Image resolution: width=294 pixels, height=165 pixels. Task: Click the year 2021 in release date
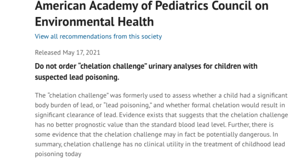tap(93, 53)
